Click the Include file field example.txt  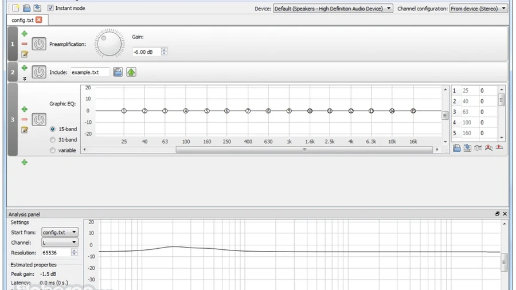click(x=90, y=72)
